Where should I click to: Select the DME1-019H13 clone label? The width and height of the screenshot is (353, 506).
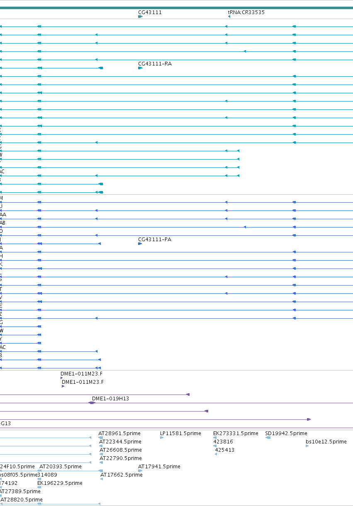click(110, 399)
